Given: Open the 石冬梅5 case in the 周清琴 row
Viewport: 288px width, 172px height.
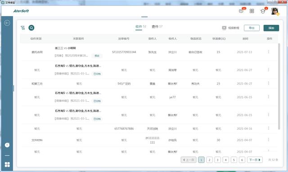Looking at the screenshot, I should click(x=78, y=66).
